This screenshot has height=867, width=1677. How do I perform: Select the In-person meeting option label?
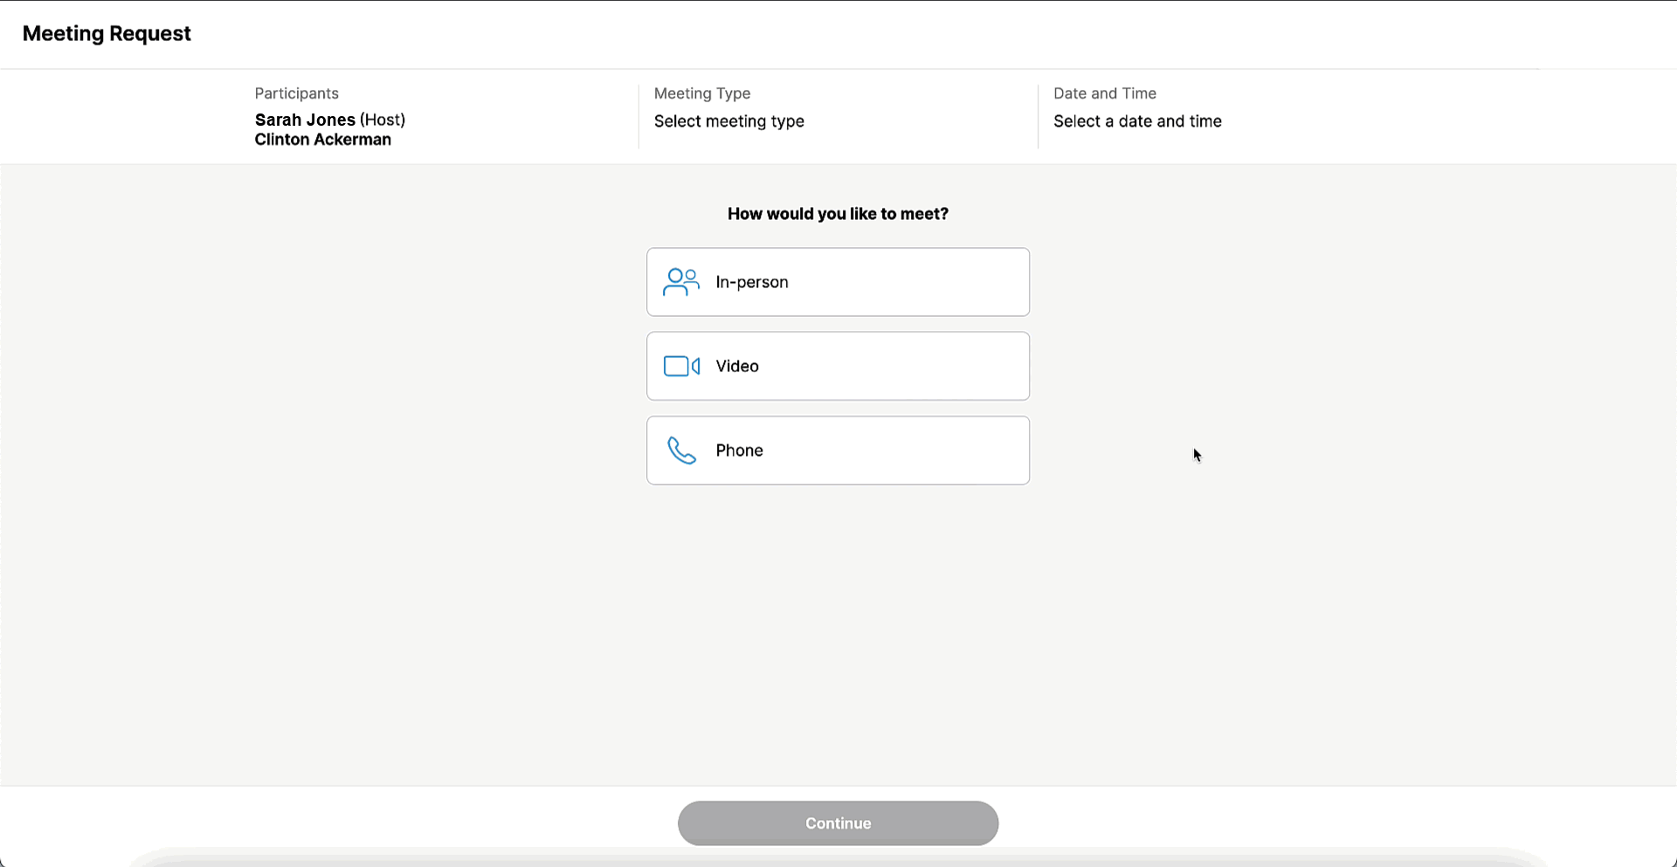coord(751,282)
